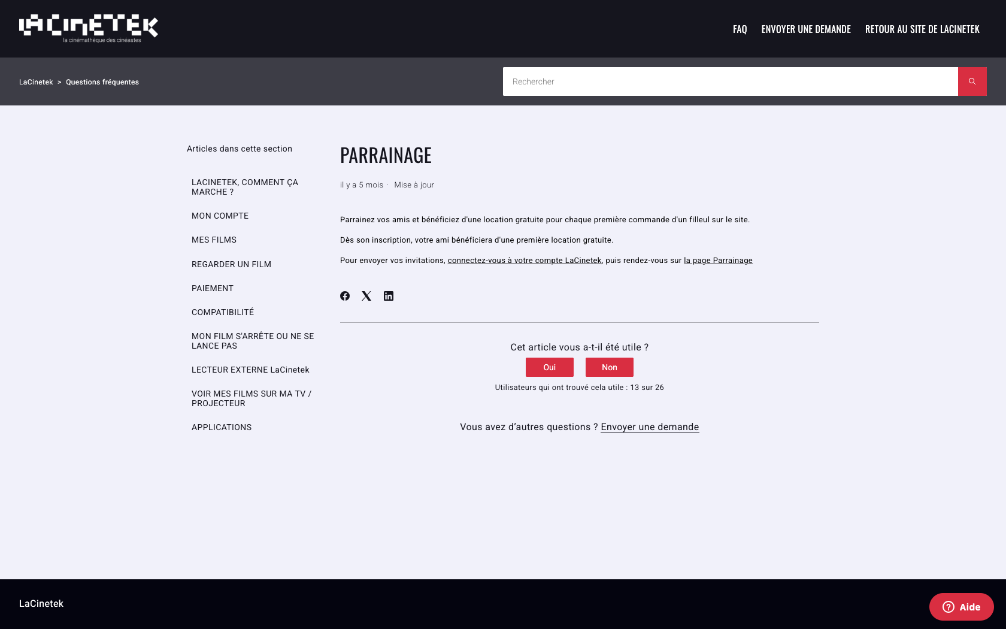
Task: Open la page Parrainage link
Action: 718,261
